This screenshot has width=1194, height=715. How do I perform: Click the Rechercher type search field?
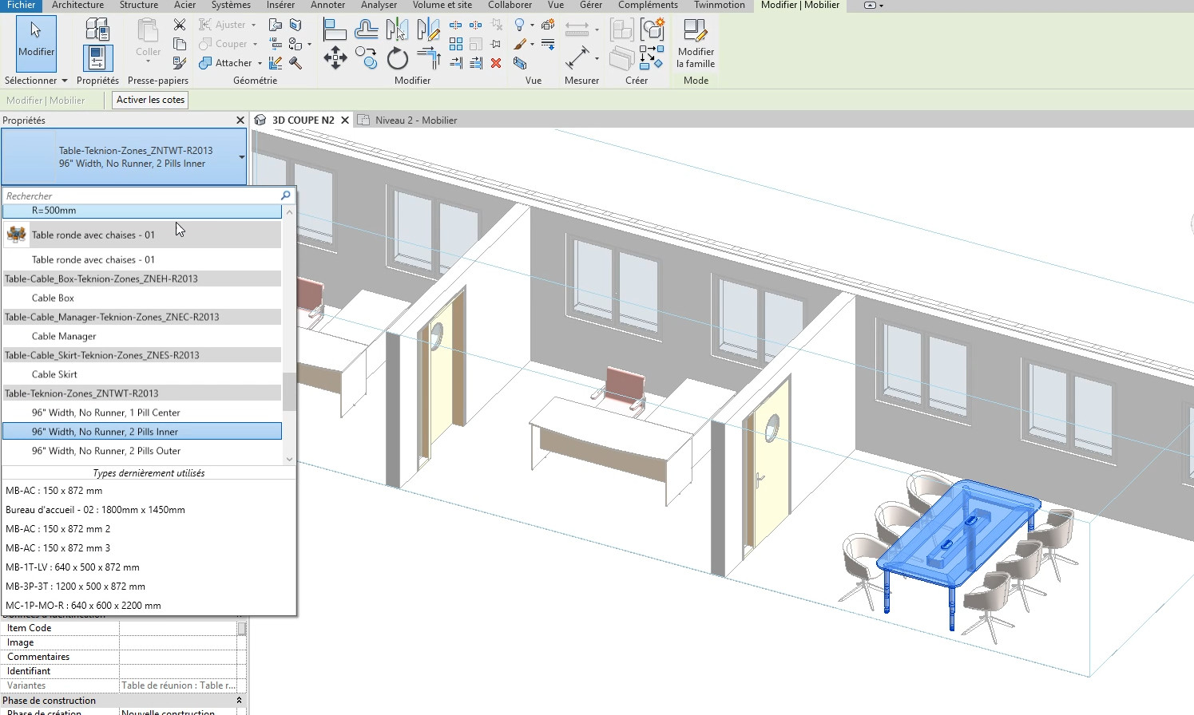(140, 196)
